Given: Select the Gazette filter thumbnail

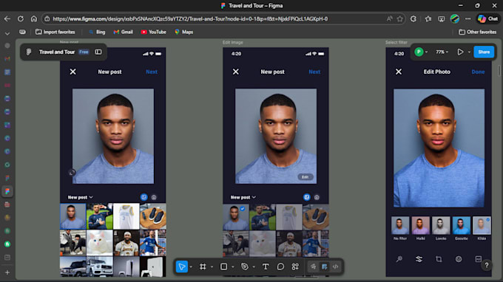Looking at the screenshot, I should 462,226.
